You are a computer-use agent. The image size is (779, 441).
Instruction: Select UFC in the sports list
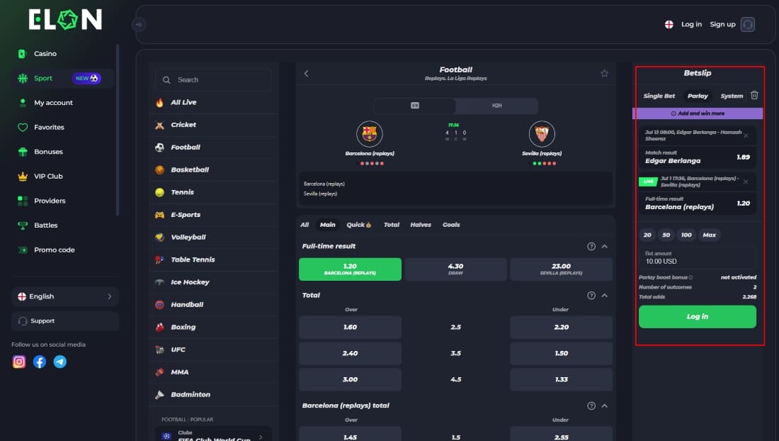click(214, 350)
